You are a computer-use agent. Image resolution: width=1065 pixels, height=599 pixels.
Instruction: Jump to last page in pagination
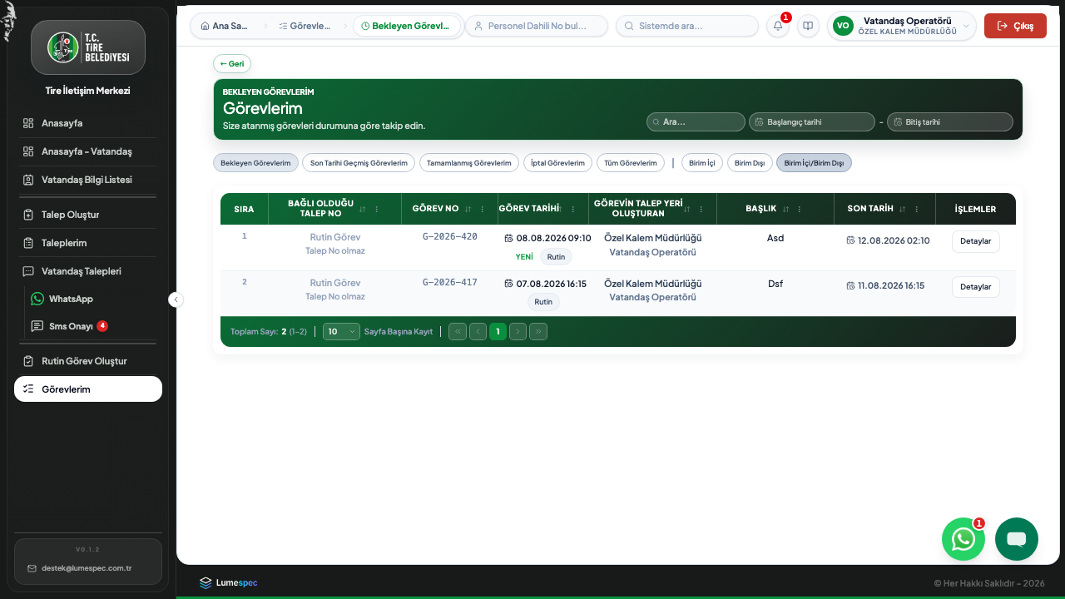pos(538,331)
